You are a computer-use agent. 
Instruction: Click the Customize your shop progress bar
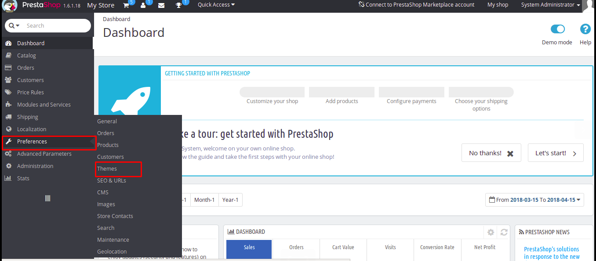click(x=272, y=92)
